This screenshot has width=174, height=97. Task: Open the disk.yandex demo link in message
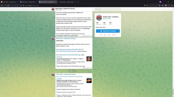[68, 55]
